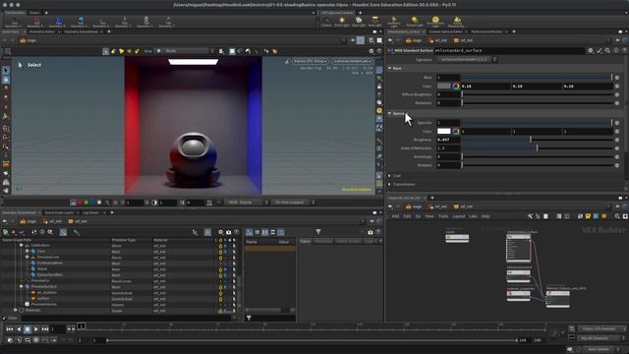Click the scene graph camera snapshot icon
629x354 pixels.
[228, 232]
